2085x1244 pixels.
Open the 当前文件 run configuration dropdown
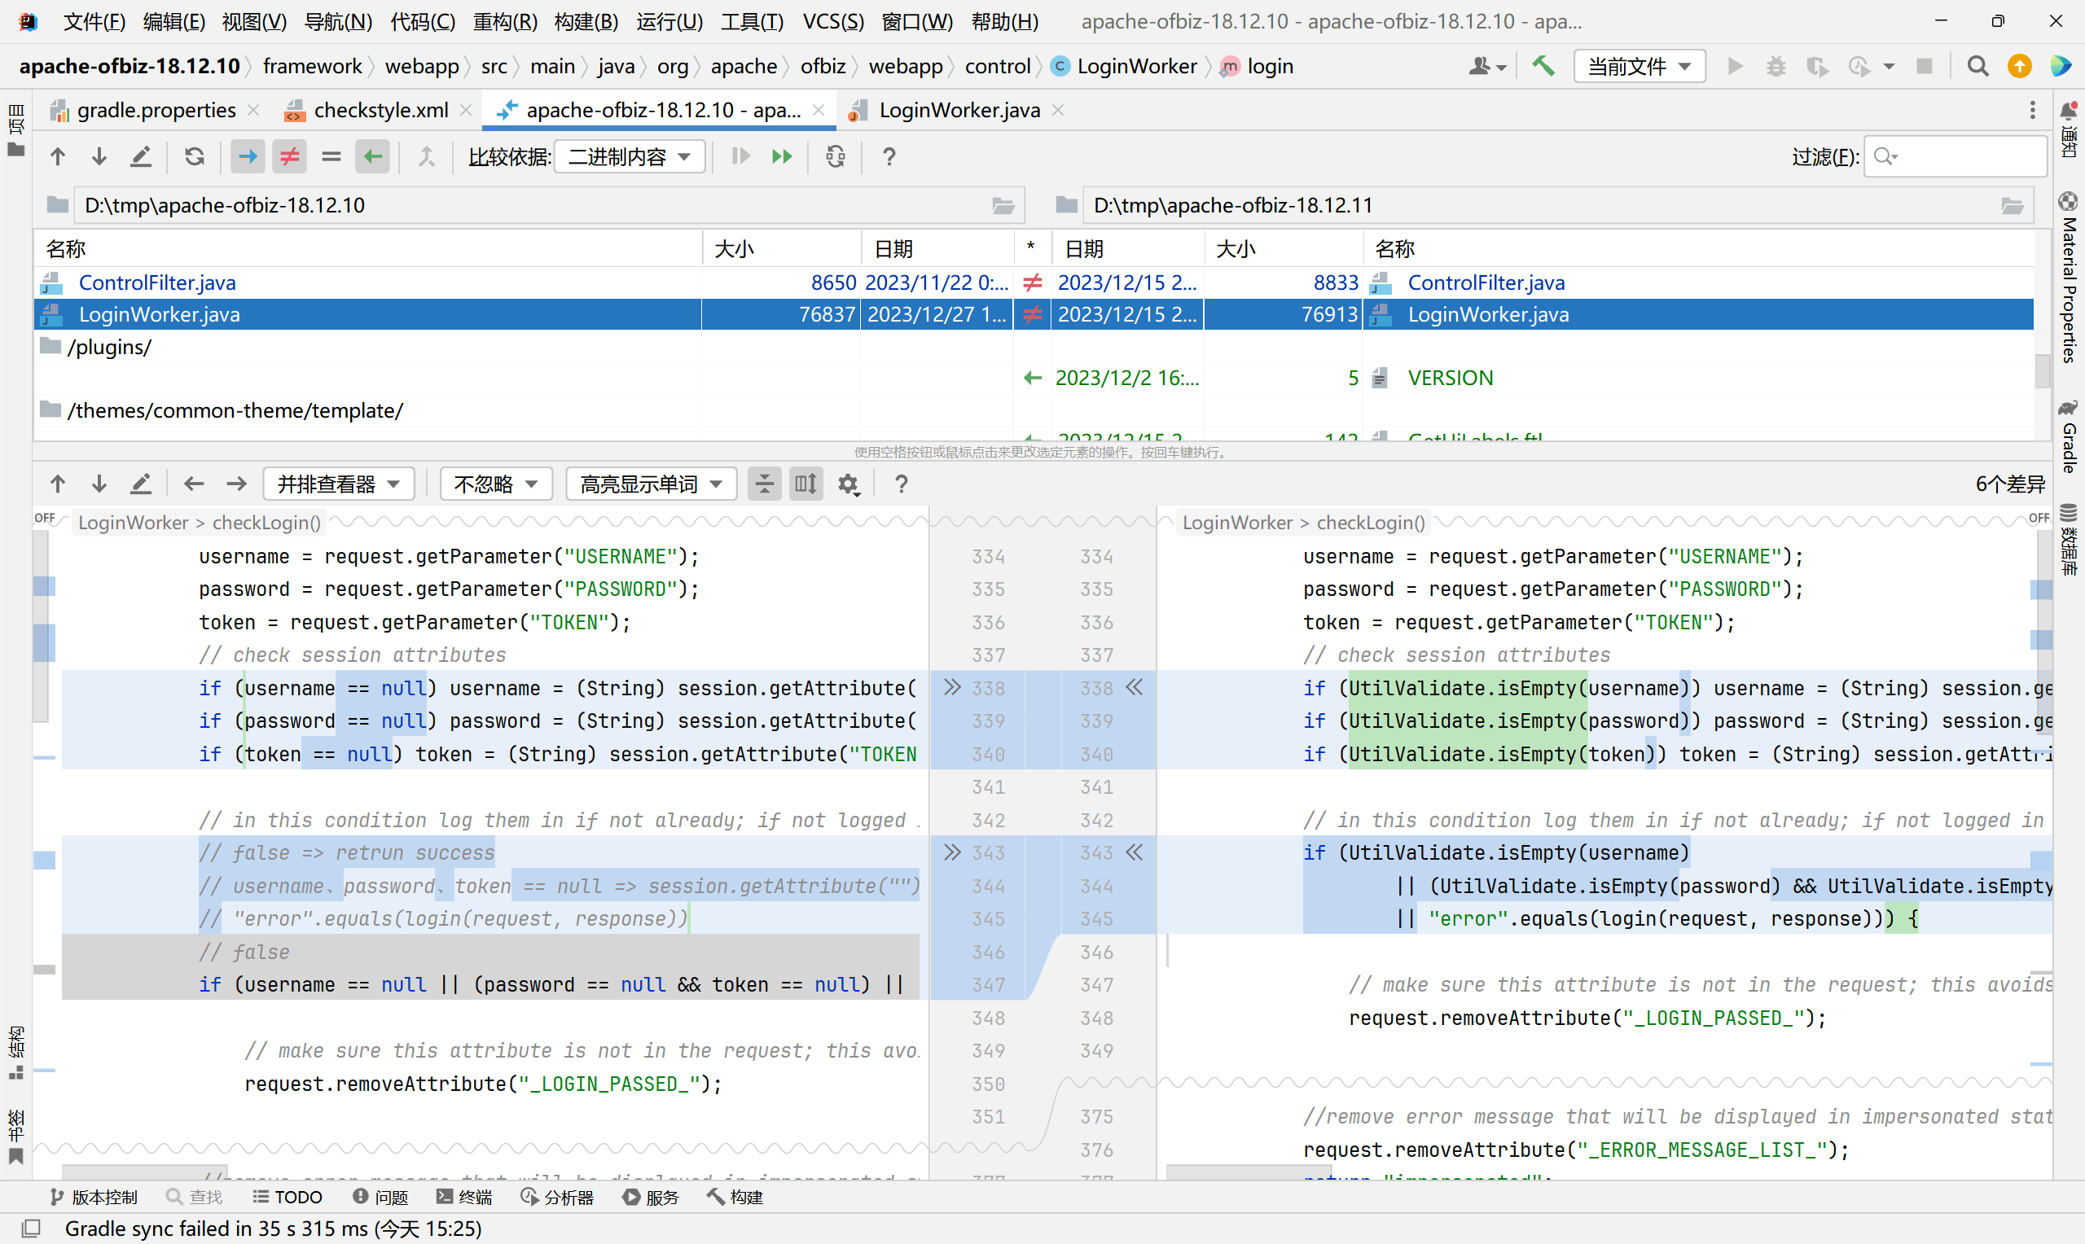[x=1639, y=65]
